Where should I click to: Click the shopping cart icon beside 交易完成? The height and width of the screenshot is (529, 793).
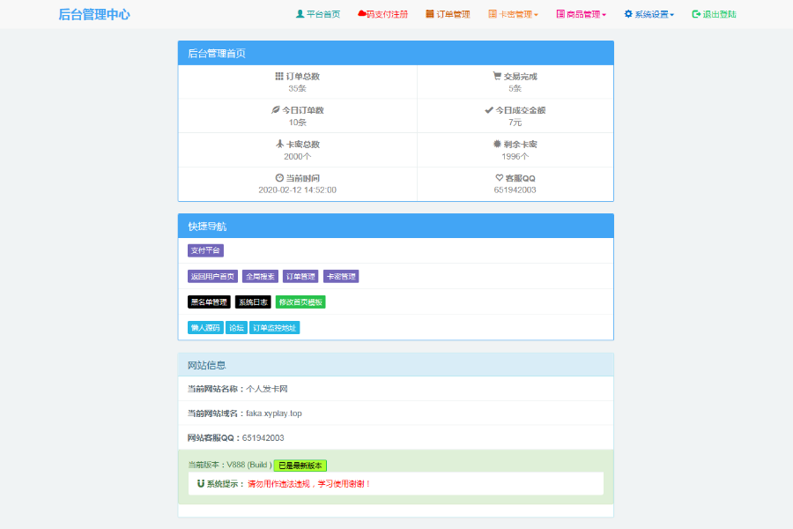(x=497, y=74)
